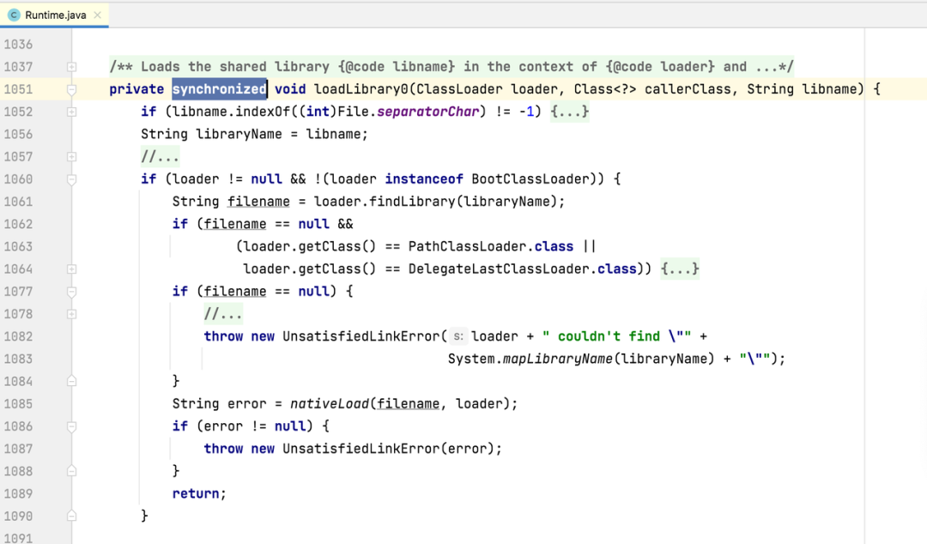Click the first UnsatisfiedLinkError on line 1082
The height and width of the screenshot is (544, 927).
(x=361, y=336)
